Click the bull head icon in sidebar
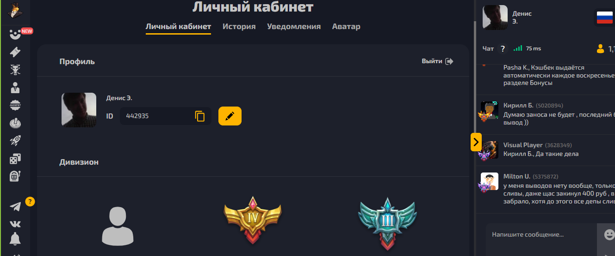This screenshot has height=256, width=615. pyautogui.click(x=15, y=70)
